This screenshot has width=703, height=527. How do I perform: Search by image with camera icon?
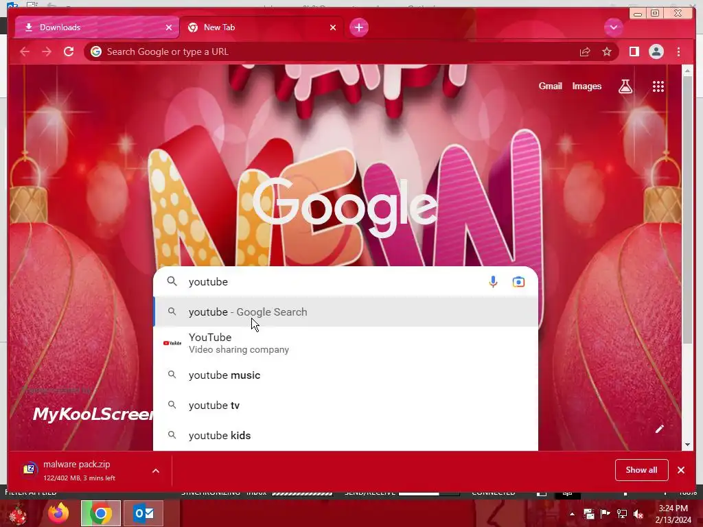518,282
